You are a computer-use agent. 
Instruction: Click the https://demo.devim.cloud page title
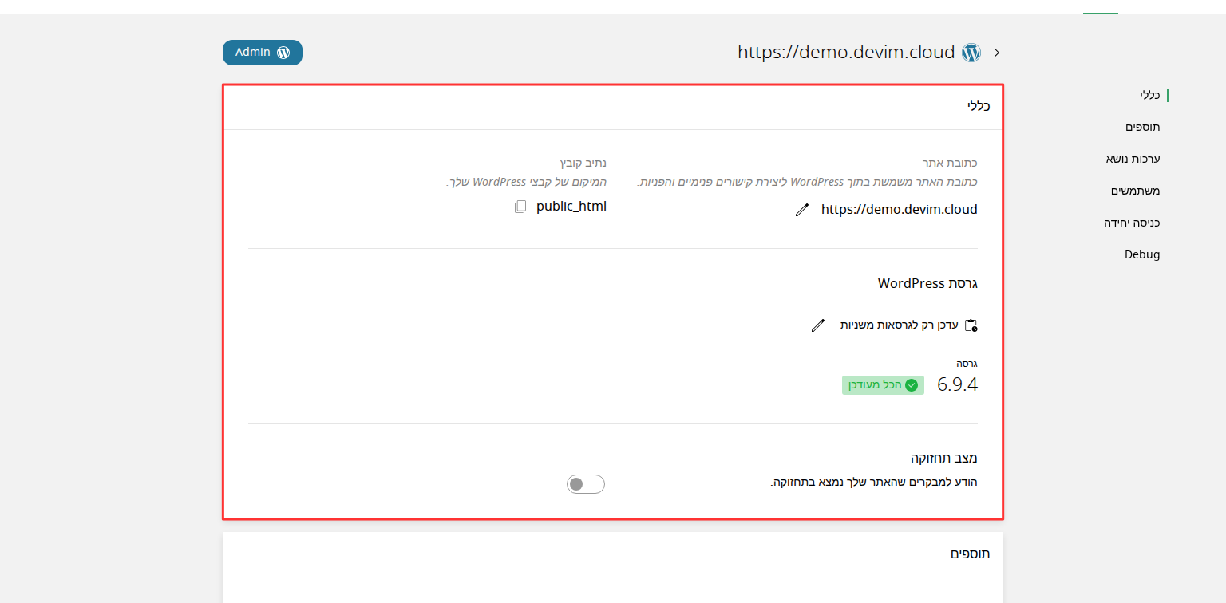tap(846, 53)
